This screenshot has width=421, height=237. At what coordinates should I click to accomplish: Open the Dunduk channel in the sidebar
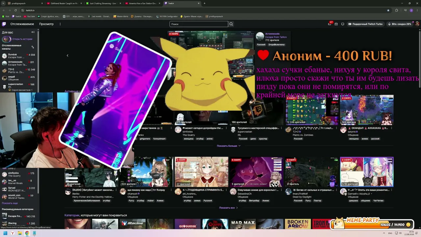coord(19,56)
